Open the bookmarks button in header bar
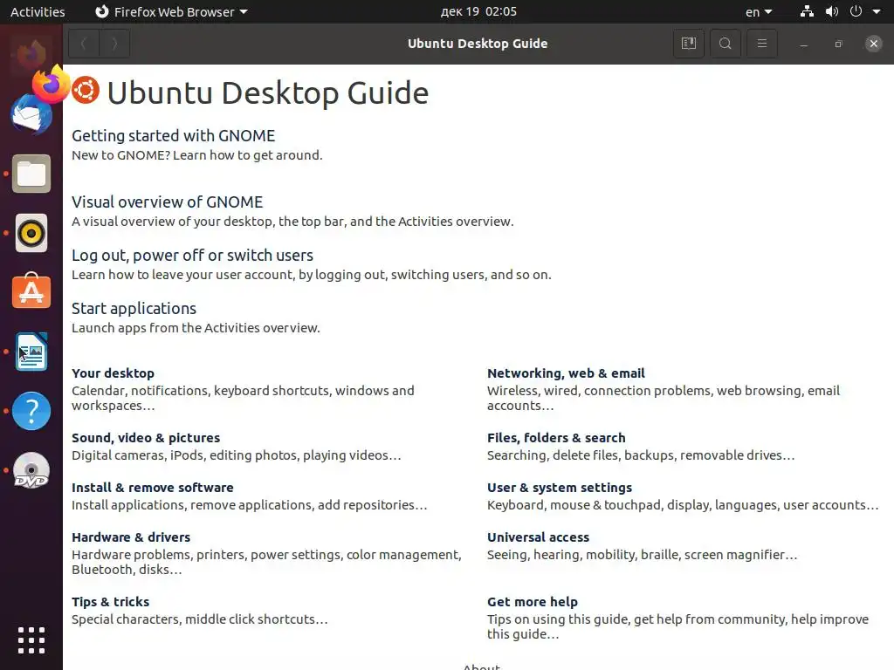The image size is (894, 670). click(688, 44)
